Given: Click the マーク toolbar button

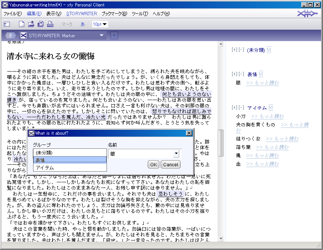Looking at the screenshot, I should [67, 24].
